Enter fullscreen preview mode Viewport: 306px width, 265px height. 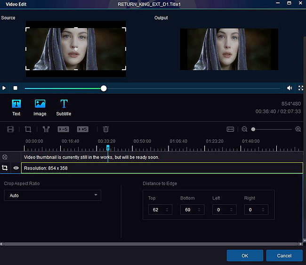pyautogui.click(x=301, y=88)
